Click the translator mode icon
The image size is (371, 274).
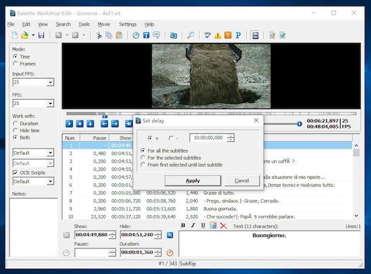point(173,35)
